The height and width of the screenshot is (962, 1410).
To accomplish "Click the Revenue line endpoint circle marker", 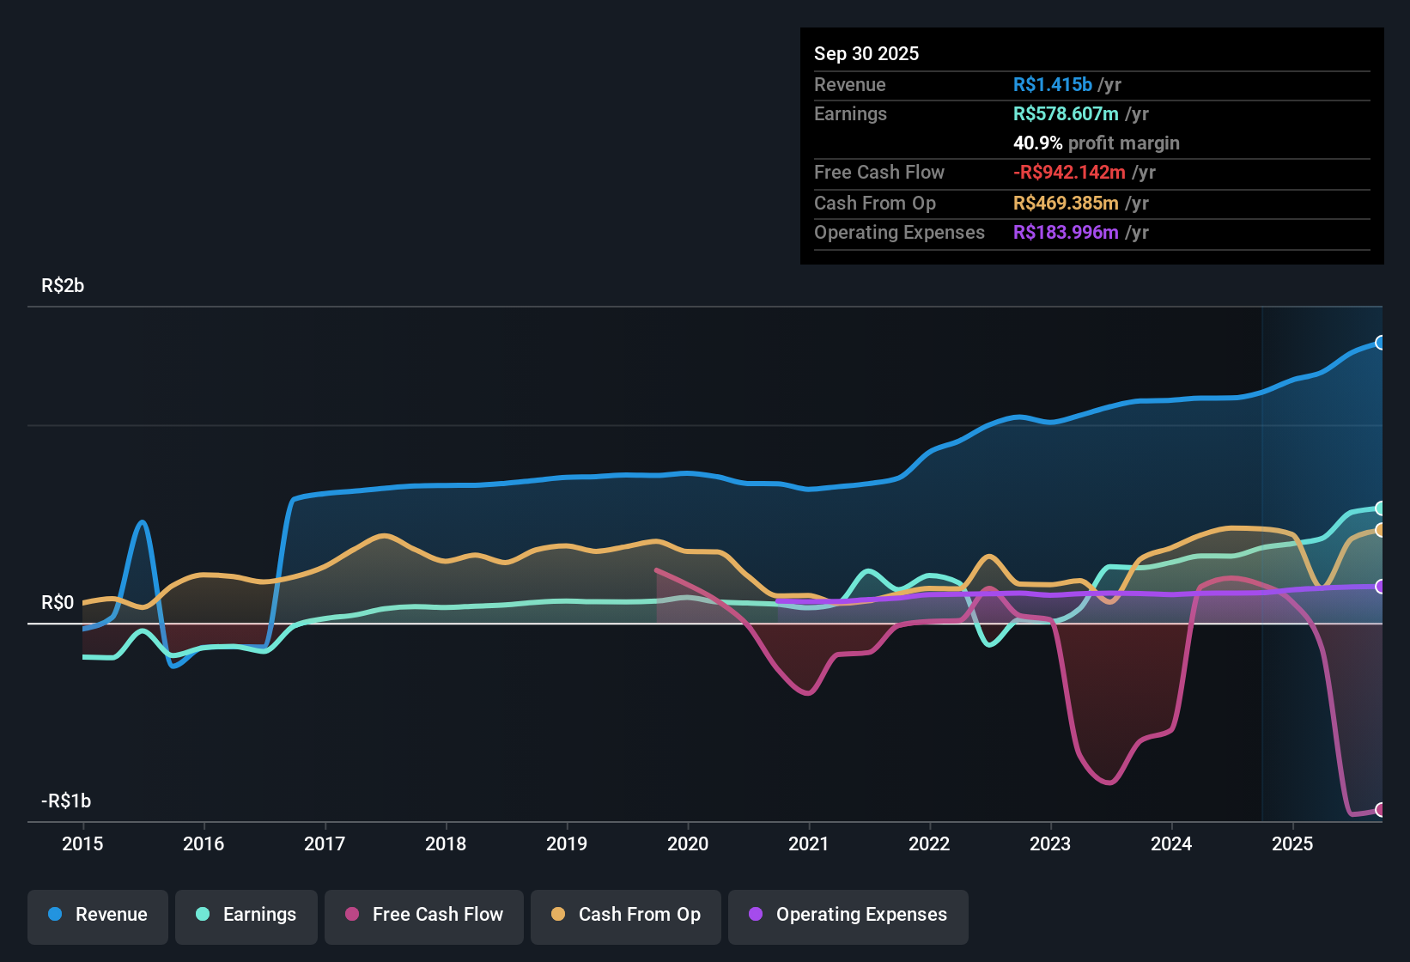I will (1379, 342).
